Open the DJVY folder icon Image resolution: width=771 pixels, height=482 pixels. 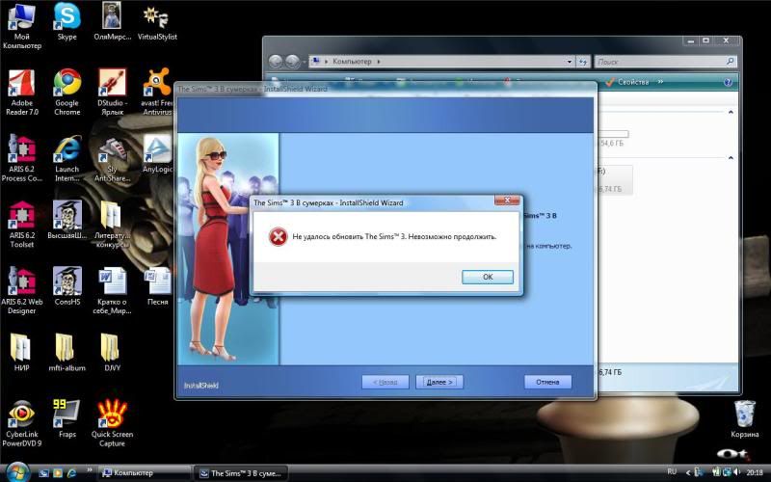click(x=112, y=352)
